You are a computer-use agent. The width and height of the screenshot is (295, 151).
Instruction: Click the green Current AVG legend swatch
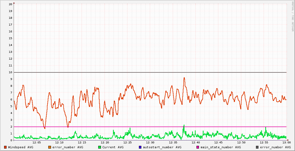pyautogui.click(x=100, y=147)
